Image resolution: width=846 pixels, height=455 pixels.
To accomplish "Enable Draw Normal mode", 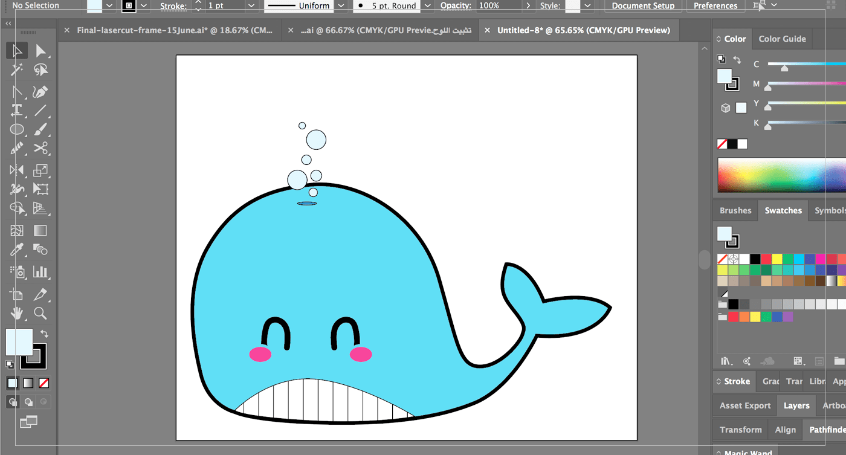I will pyautogui.click(x=13, y=402).
